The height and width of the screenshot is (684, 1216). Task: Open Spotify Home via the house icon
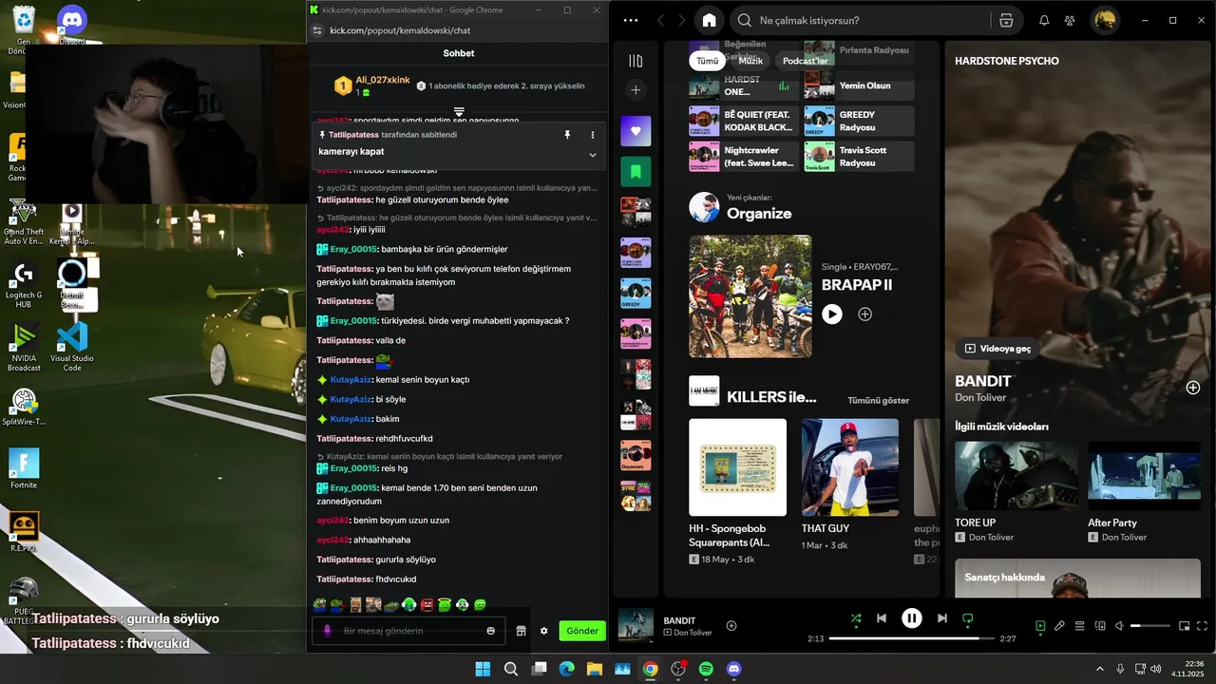pyautogui.click(x=709, y=21)
